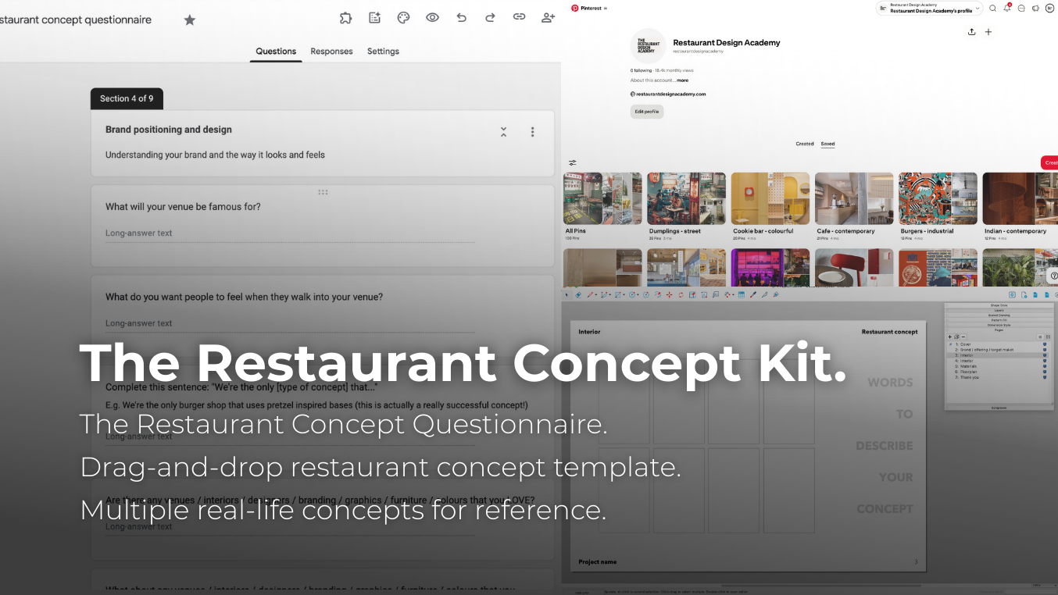The image size is (1058, 595).
Task: Copy the form link using the chain icon
Action: point(519,16)
